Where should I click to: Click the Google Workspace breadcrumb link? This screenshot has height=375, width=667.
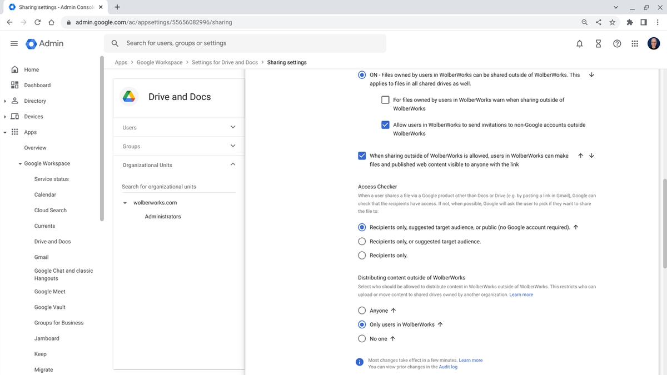160,62
